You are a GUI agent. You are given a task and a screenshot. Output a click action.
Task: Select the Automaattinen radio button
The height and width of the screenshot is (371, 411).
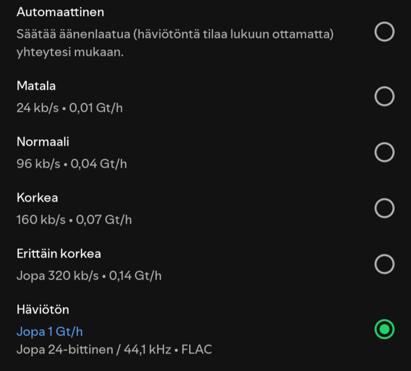pos(384,32)
